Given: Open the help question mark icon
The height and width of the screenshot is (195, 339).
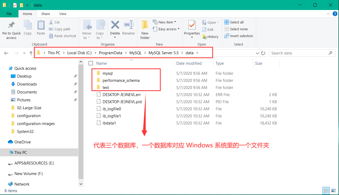Looking at the screenshot, I should point(335,14).
